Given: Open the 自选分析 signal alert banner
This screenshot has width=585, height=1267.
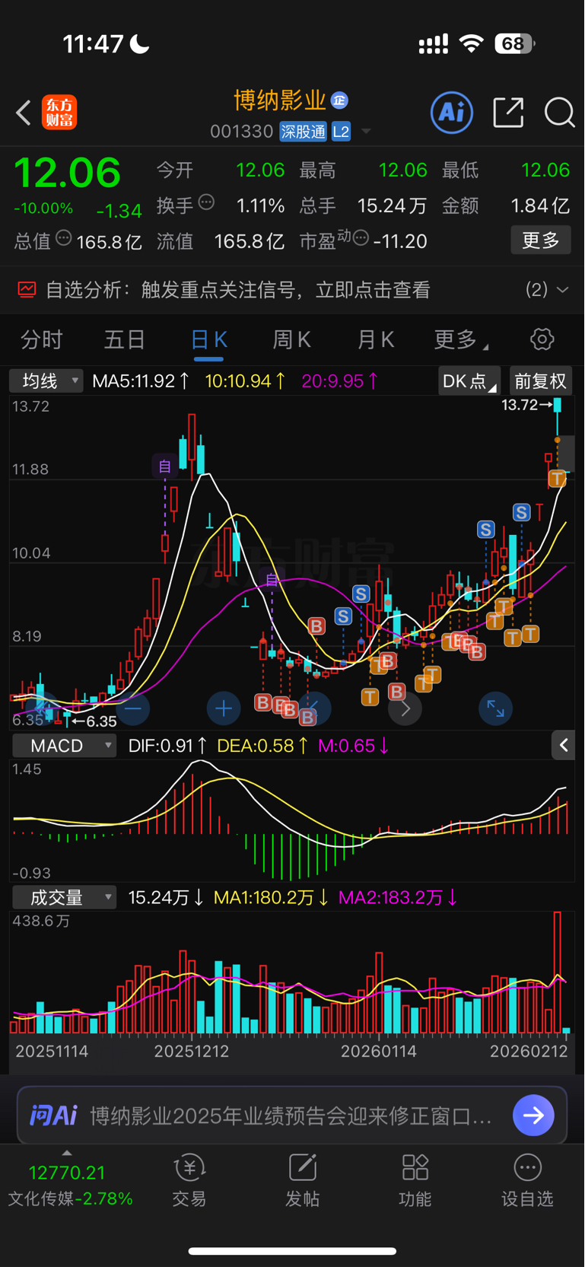Looking at the screenshot, I should click(x=292, y=290).
